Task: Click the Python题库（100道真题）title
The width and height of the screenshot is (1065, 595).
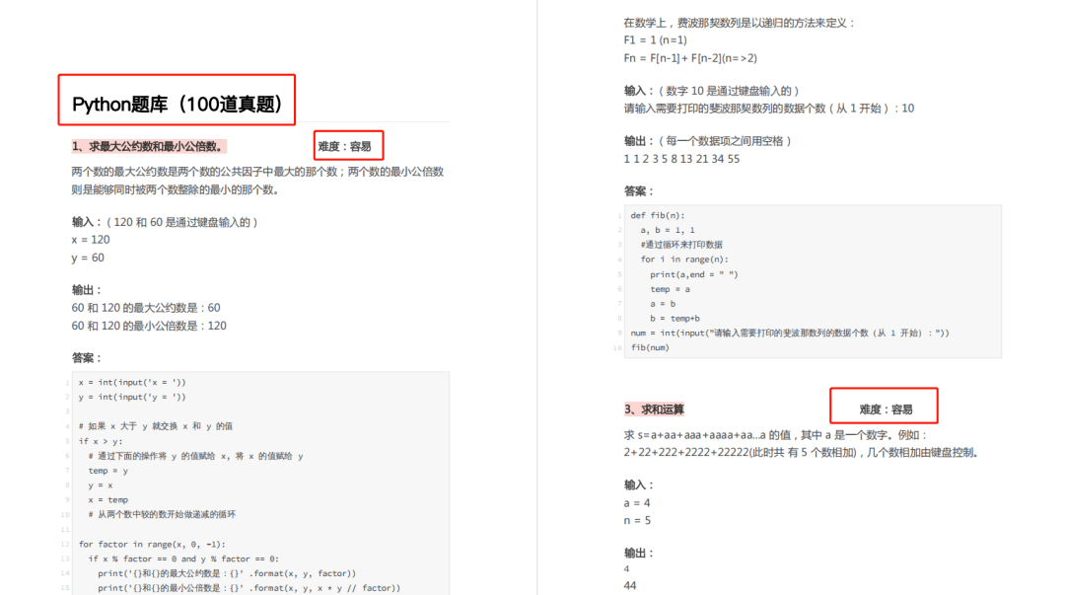Action: [x=176, y=101]
